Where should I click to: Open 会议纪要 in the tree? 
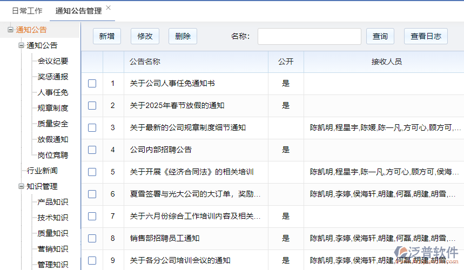click(x=53, y=62)
